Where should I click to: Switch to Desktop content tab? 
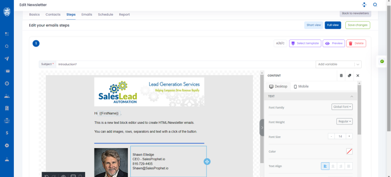[x=278, y=86]
